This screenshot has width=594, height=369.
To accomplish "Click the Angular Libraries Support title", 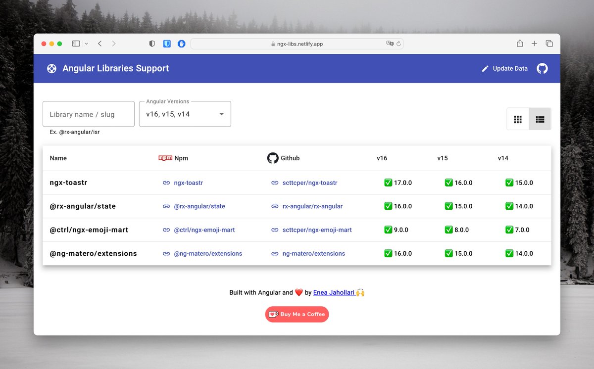I will click(116, 68).
